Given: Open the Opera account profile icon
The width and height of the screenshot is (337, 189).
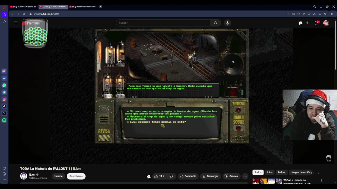Looking at the screenshot, I should pos(325,14).
